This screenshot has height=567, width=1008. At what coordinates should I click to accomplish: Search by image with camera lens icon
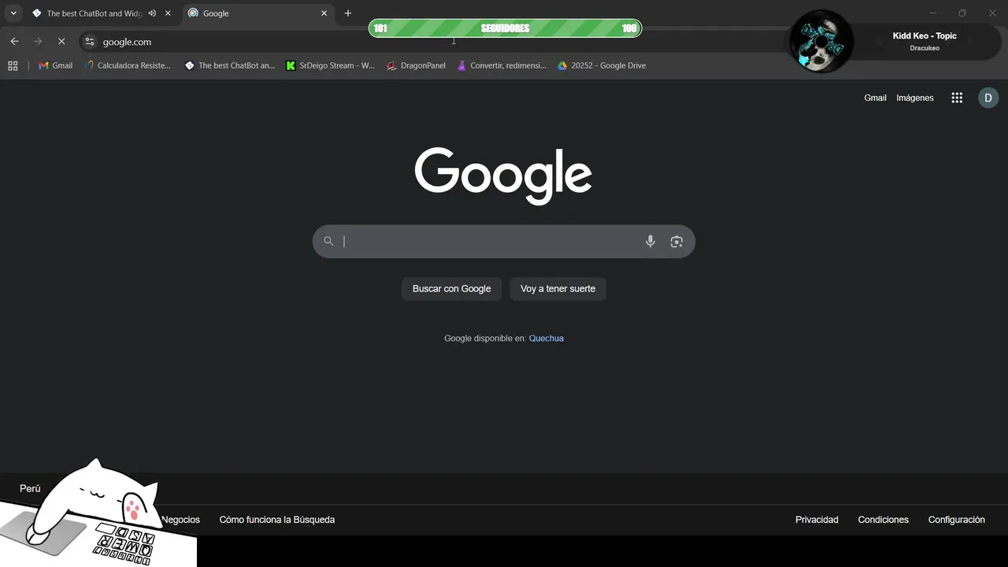click(x=676, y=241)
